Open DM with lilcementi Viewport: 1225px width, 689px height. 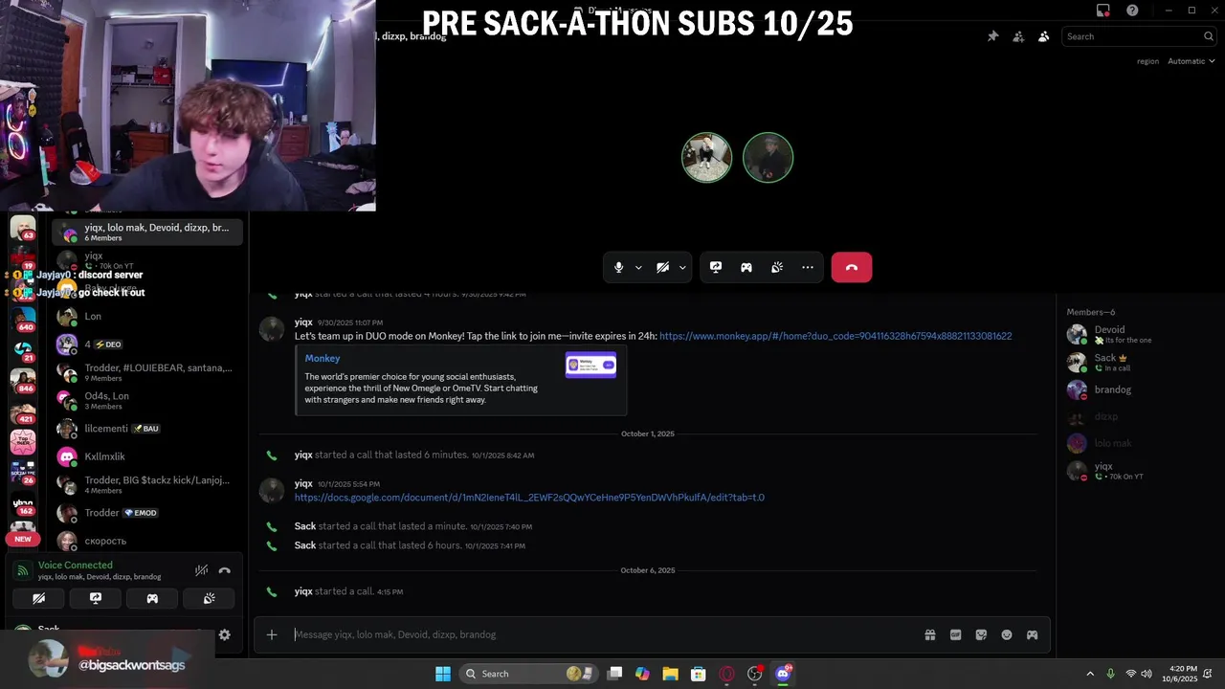click(147, 429)
